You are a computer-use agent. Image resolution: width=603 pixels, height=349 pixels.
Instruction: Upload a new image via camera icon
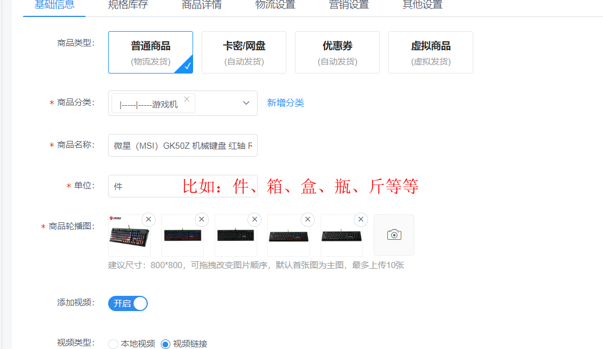394,235
